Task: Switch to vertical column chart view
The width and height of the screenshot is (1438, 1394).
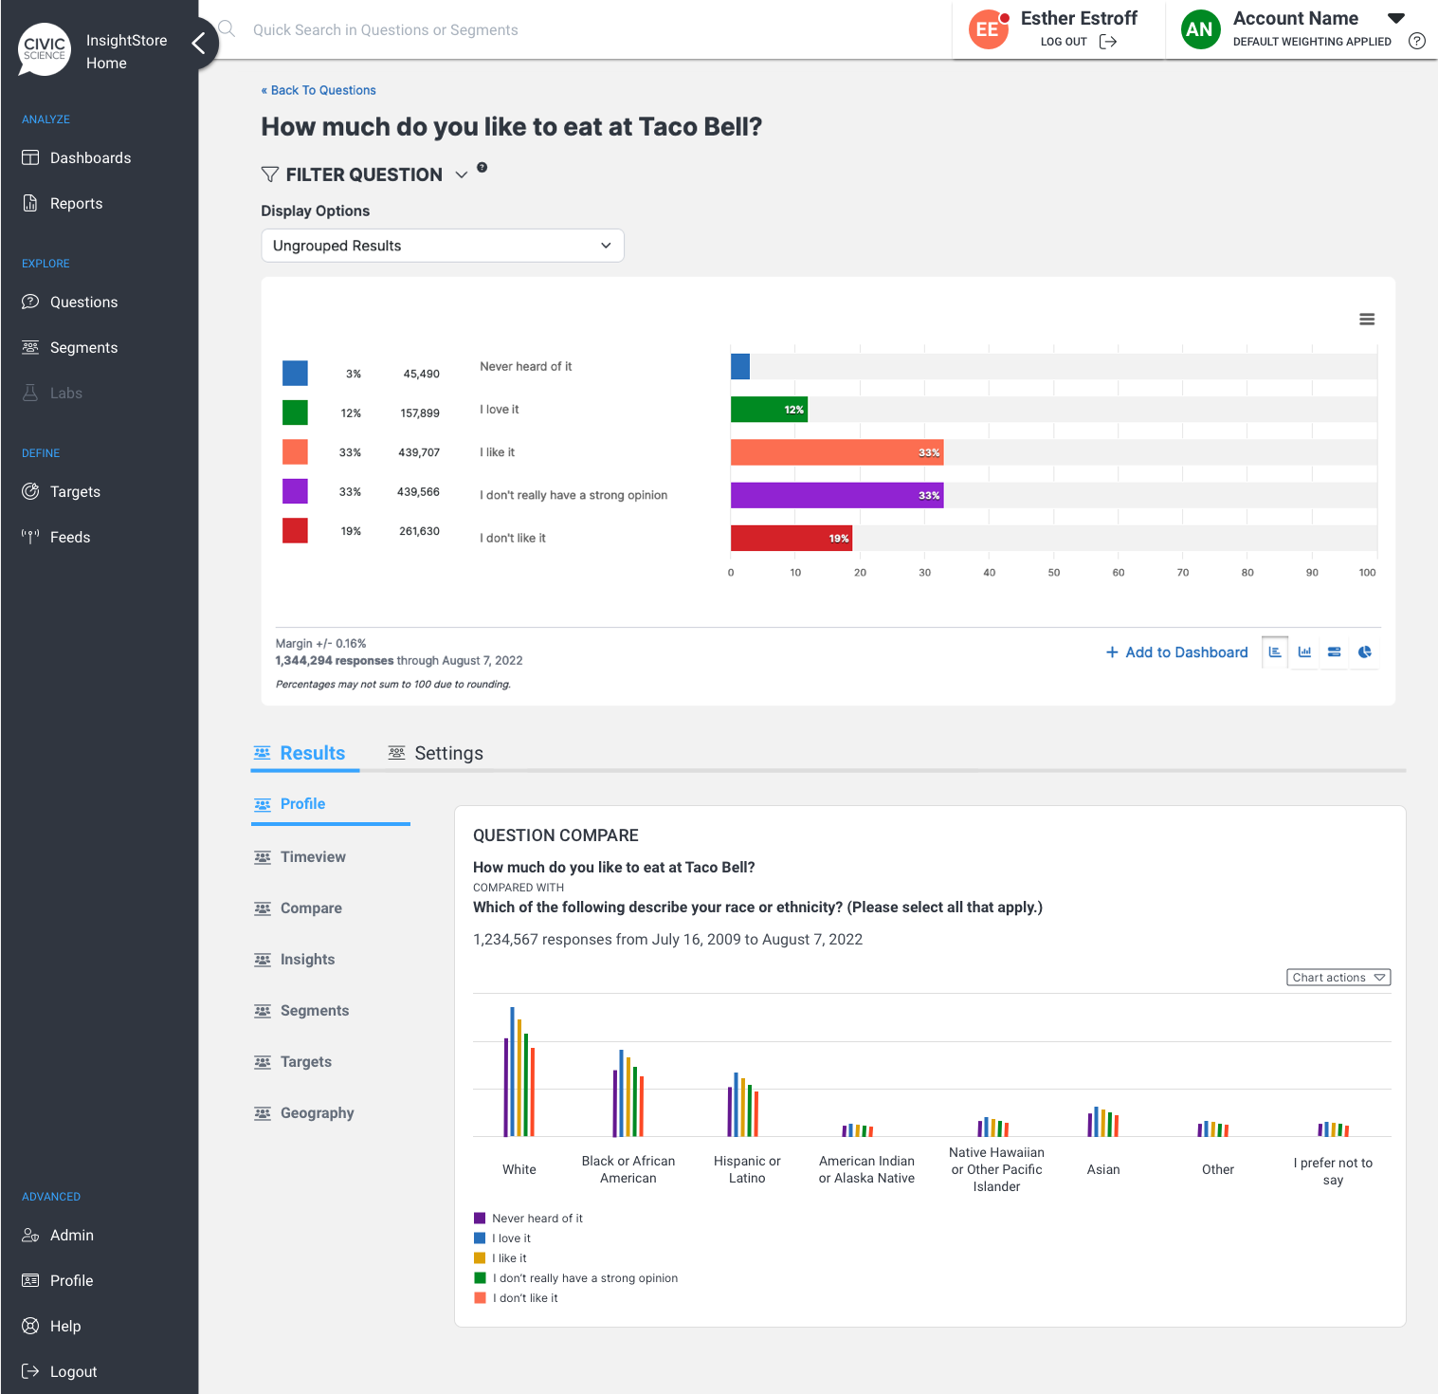Action: point(1305,651)
